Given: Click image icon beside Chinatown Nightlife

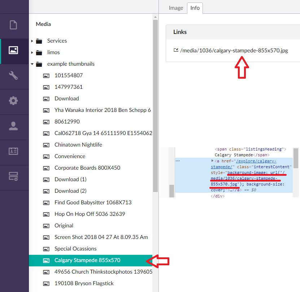Looking at the screenshot, I should (x=46, y=145).
